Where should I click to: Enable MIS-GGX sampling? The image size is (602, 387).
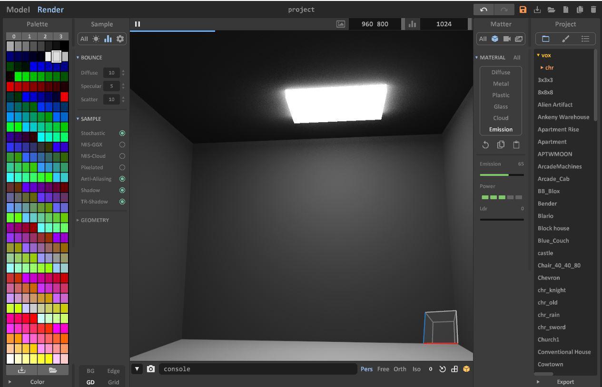pyautogui.click(x=121, y=145)
